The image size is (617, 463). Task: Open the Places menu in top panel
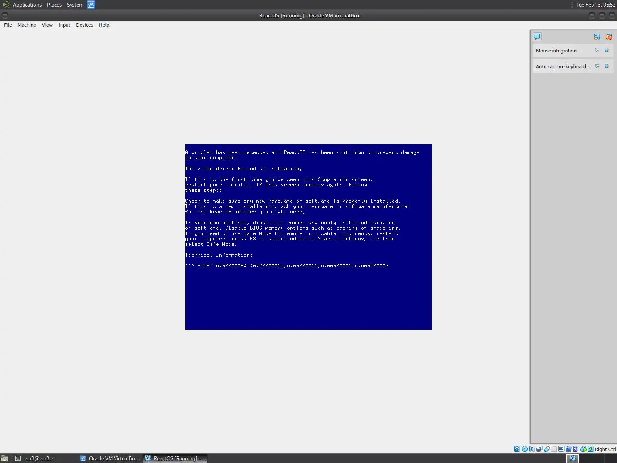[54, 5]
